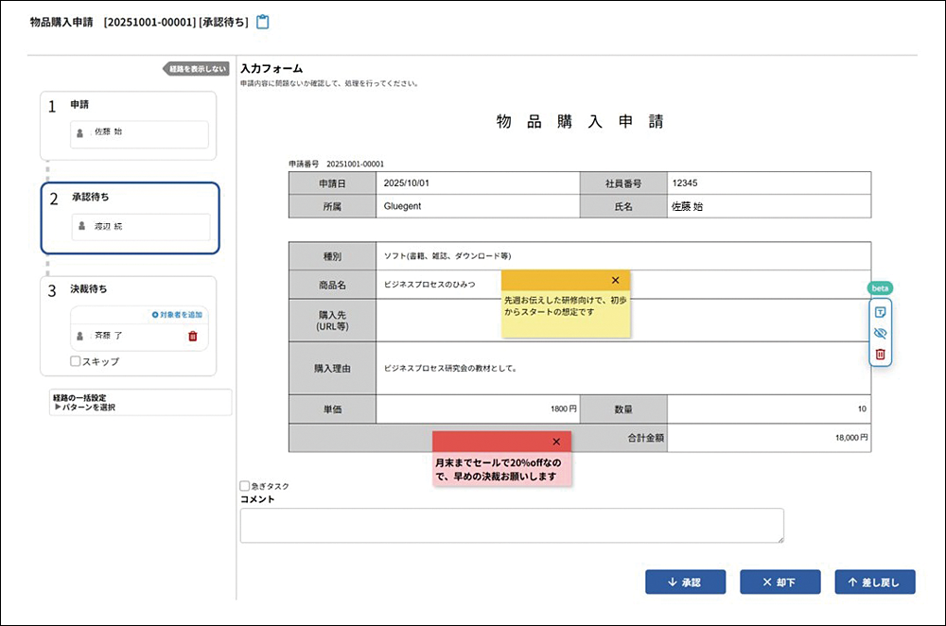The height and width of the screenshot is (626, 946).
Task: Enable the 急ぎタスク checkbox
Action: [x=245, y=486]
